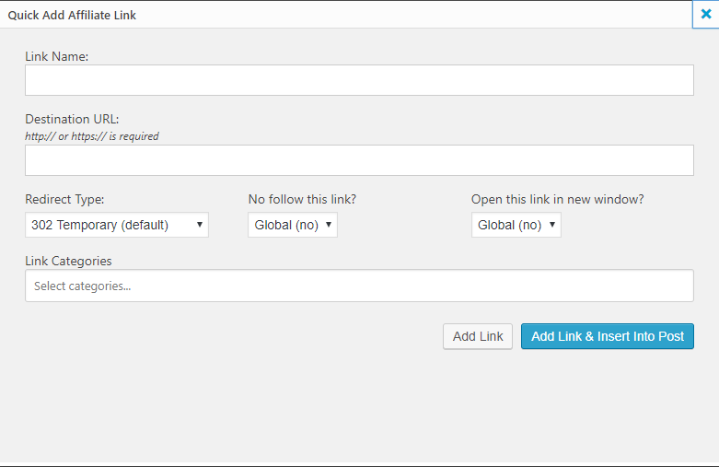
Task: Click into the Link Name text field
Action: coord(359,80)
